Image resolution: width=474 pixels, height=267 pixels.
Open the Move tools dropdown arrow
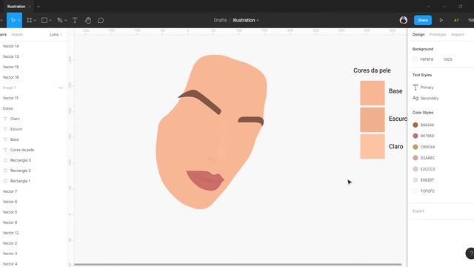coord(19,21)
